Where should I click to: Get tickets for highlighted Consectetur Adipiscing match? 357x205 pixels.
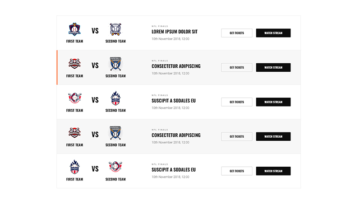[237, 67]
